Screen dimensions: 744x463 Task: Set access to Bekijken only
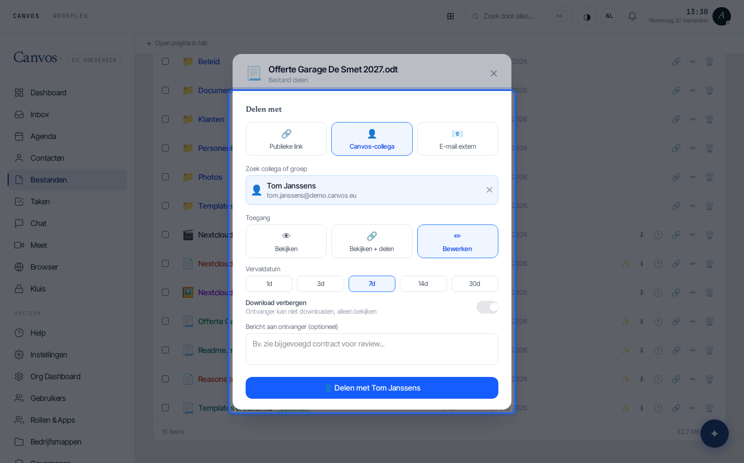coord(286,241)
